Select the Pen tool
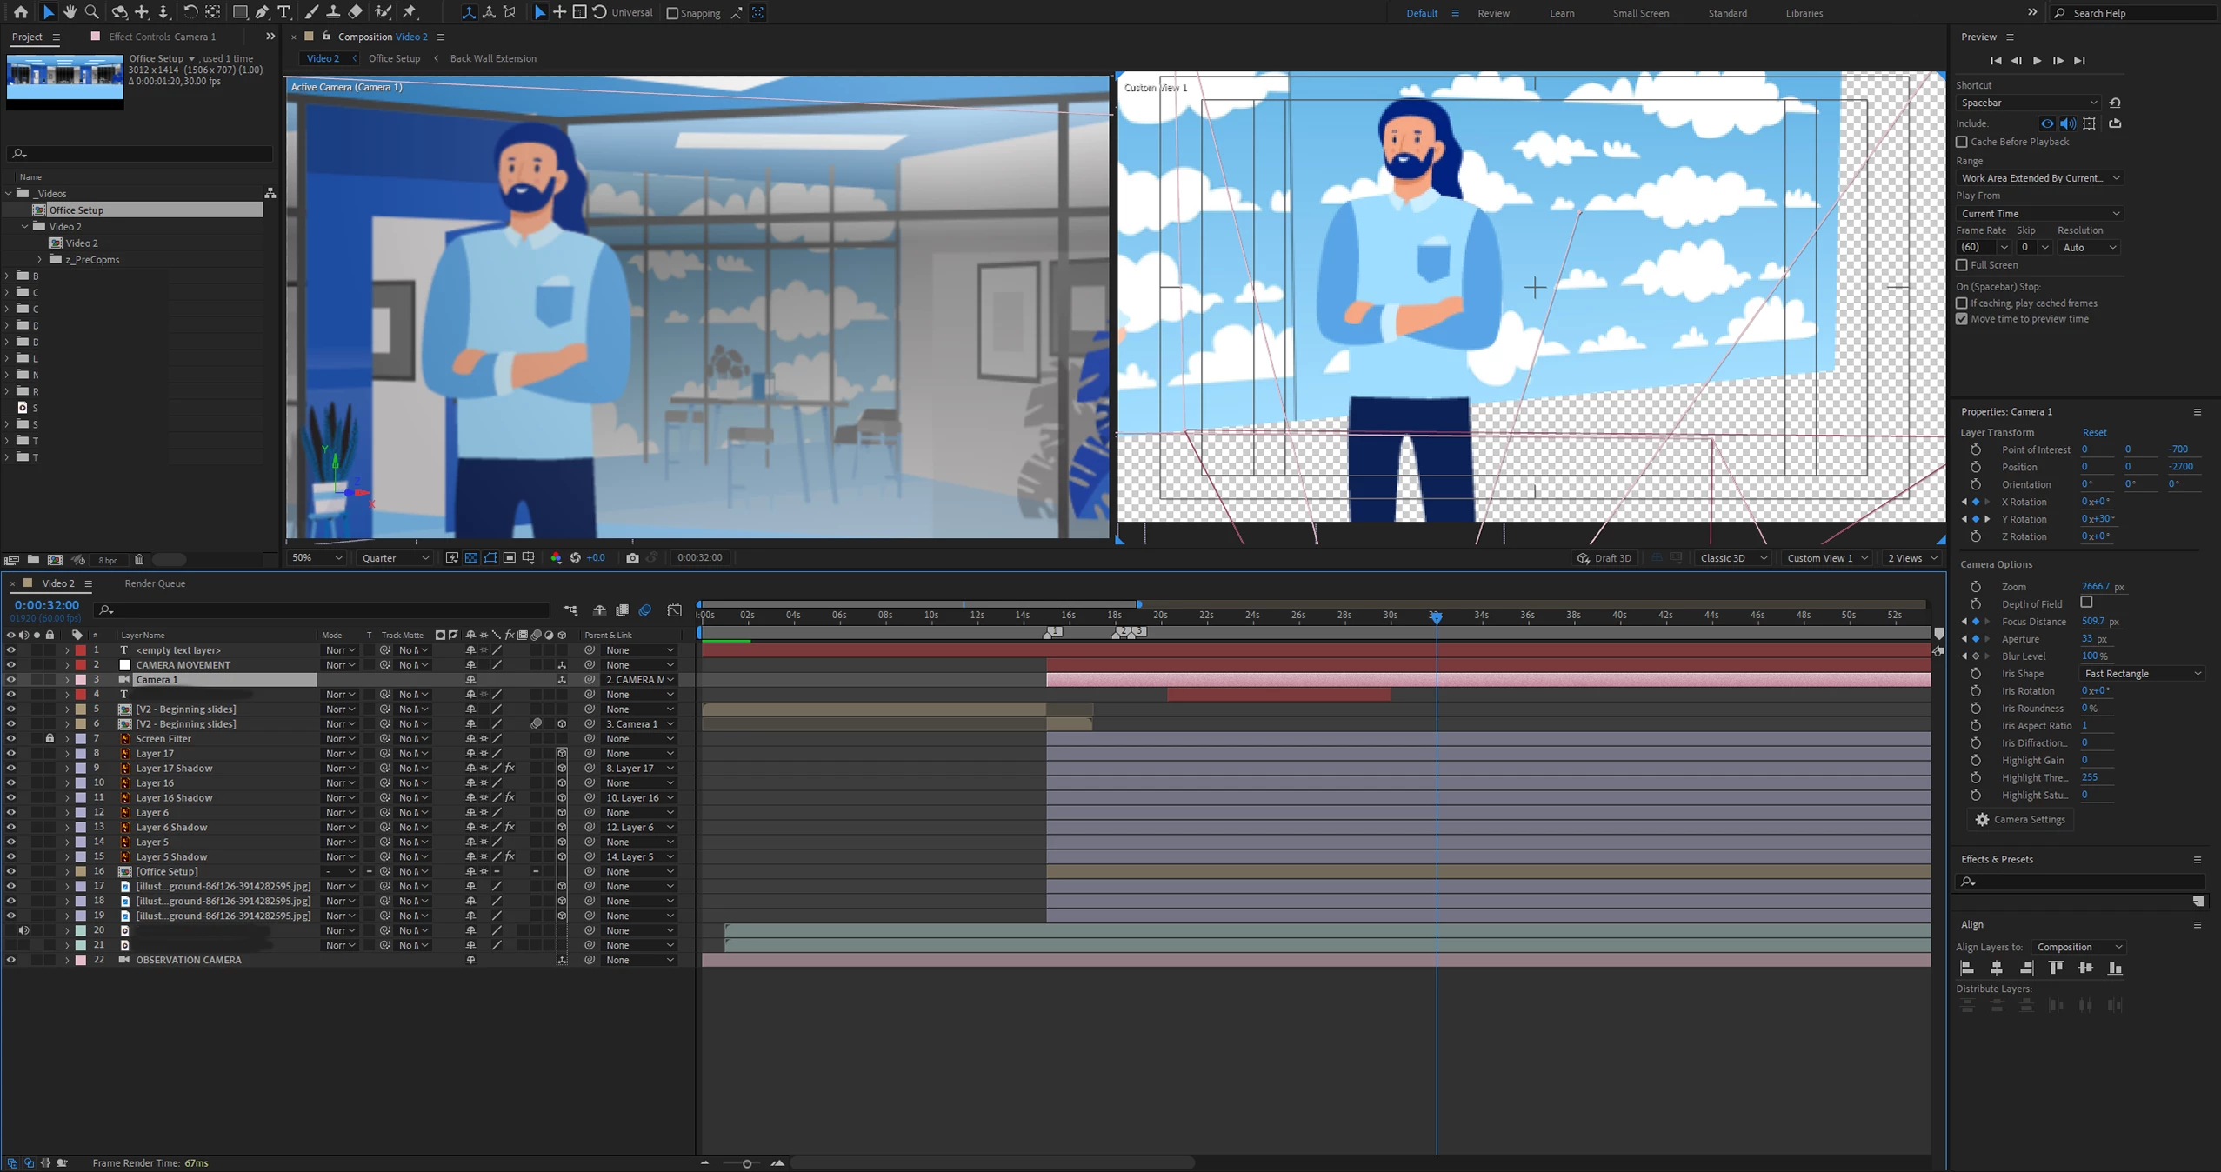 coord(262,12)
